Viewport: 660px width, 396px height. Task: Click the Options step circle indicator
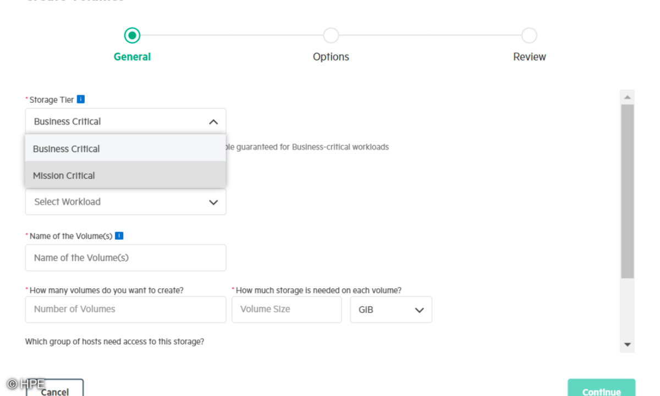click(331, 36)
